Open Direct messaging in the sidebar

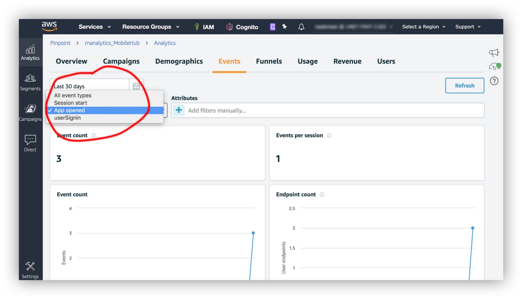tap(30, 143)
